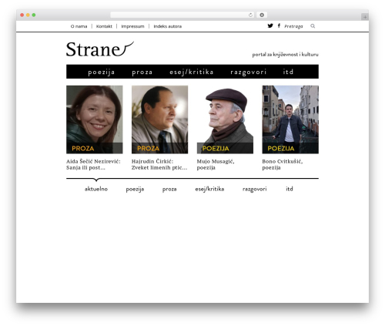
Task: Open Hajrudin Ćirkić photo thumbnail
Action: [x=159, y=119]
